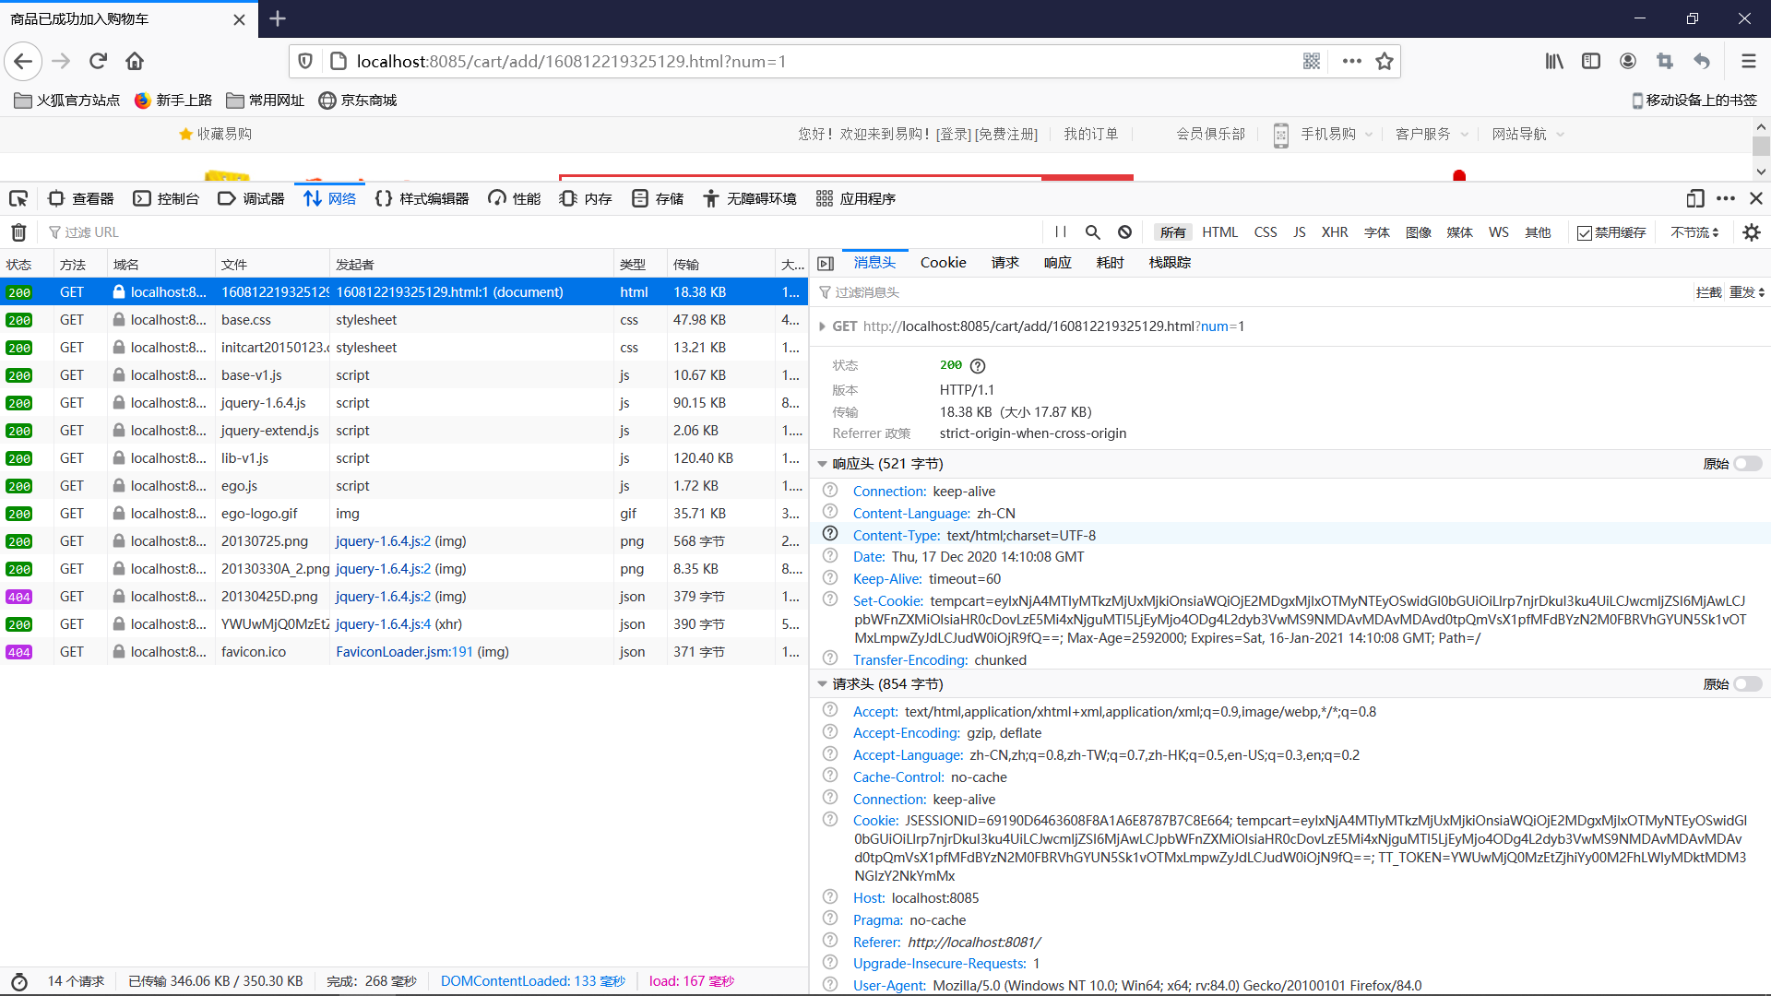Go to the browser Home page
Viewport: 1771px width, 996px height.
pos(135,61)
